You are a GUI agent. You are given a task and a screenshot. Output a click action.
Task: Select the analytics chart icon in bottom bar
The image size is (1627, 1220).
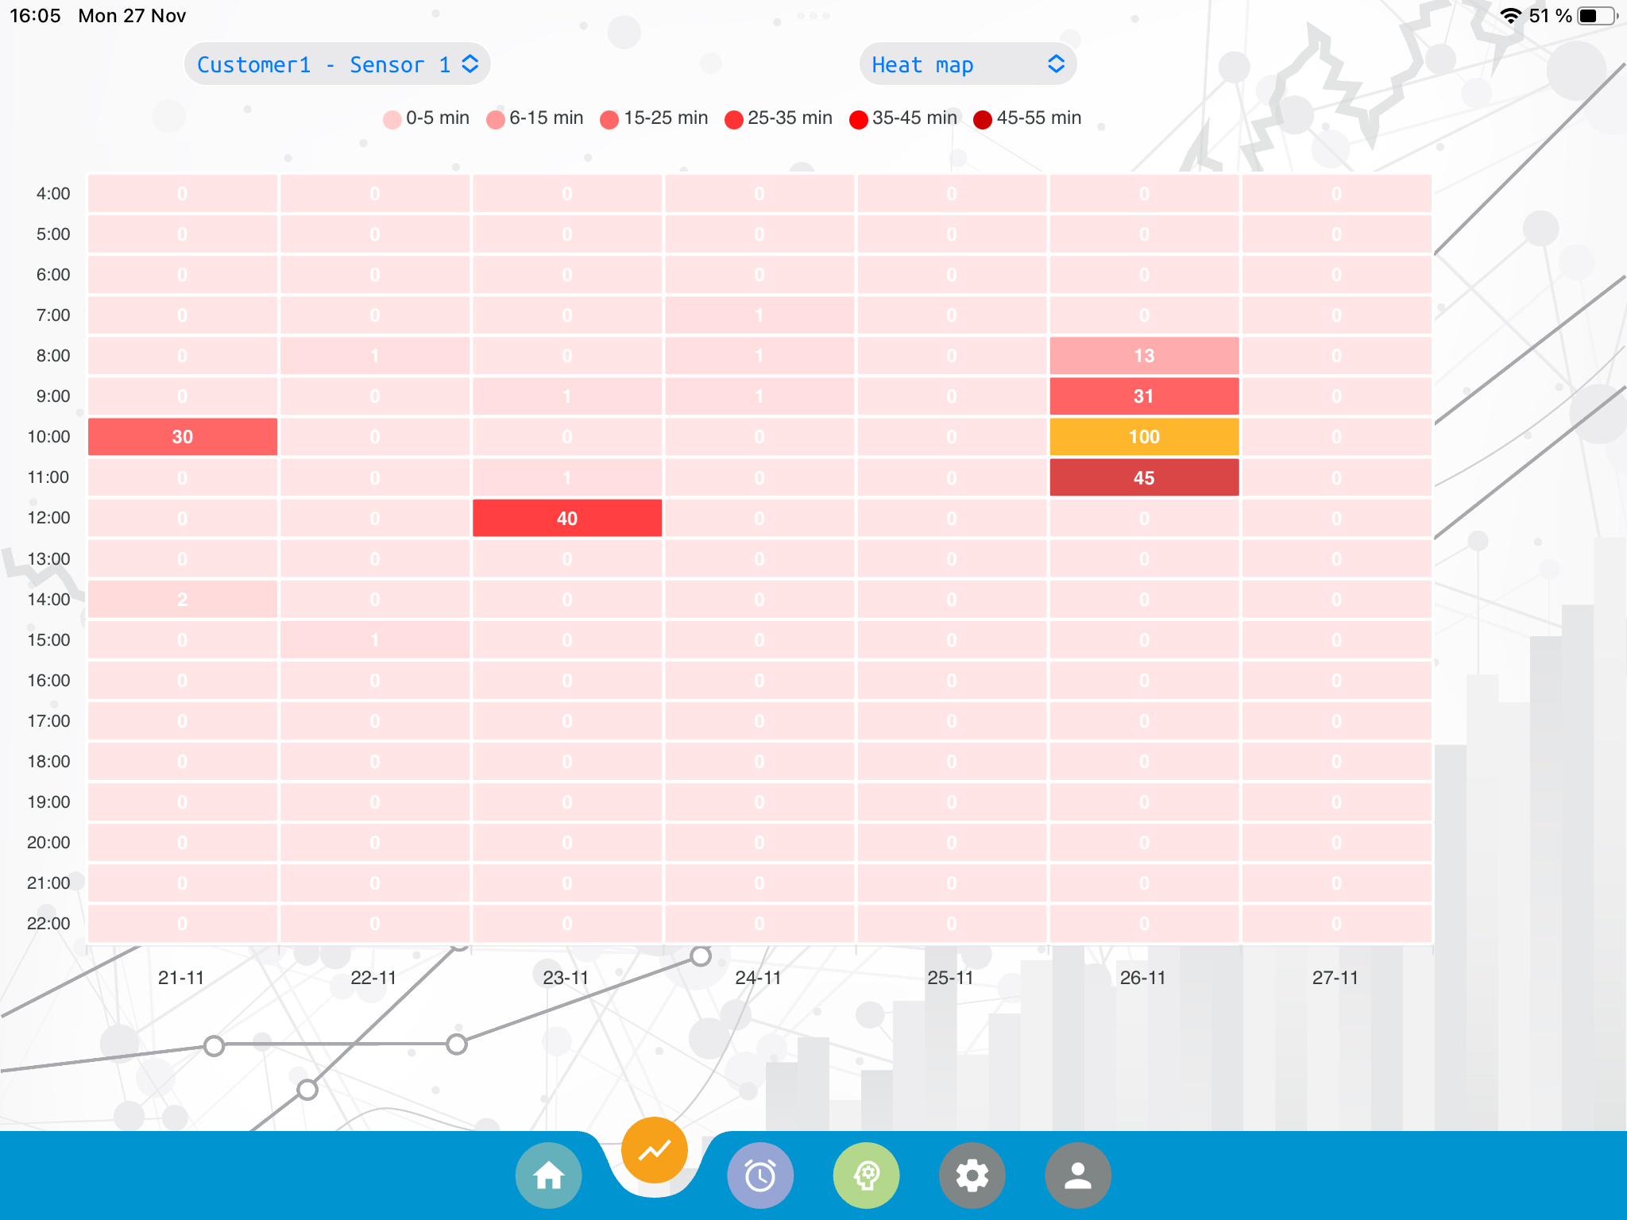pos(653,1149)
